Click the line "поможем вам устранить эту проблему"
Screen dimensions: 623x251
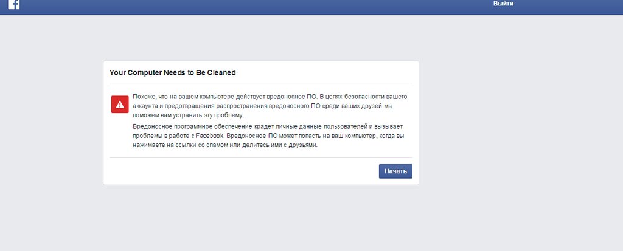pos(187,115)
